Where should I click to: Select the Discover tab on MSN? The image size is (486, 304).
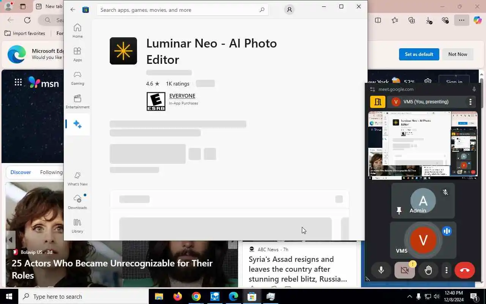21,172
